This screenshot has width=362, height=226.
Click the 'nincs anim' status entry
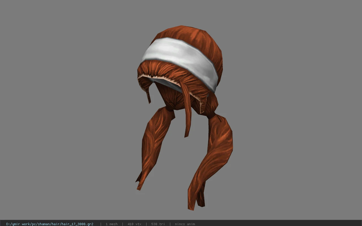coord(185,224)
